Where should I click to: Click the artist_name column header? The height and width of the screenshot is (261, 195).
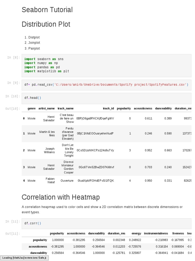click(x=46, y=108)
